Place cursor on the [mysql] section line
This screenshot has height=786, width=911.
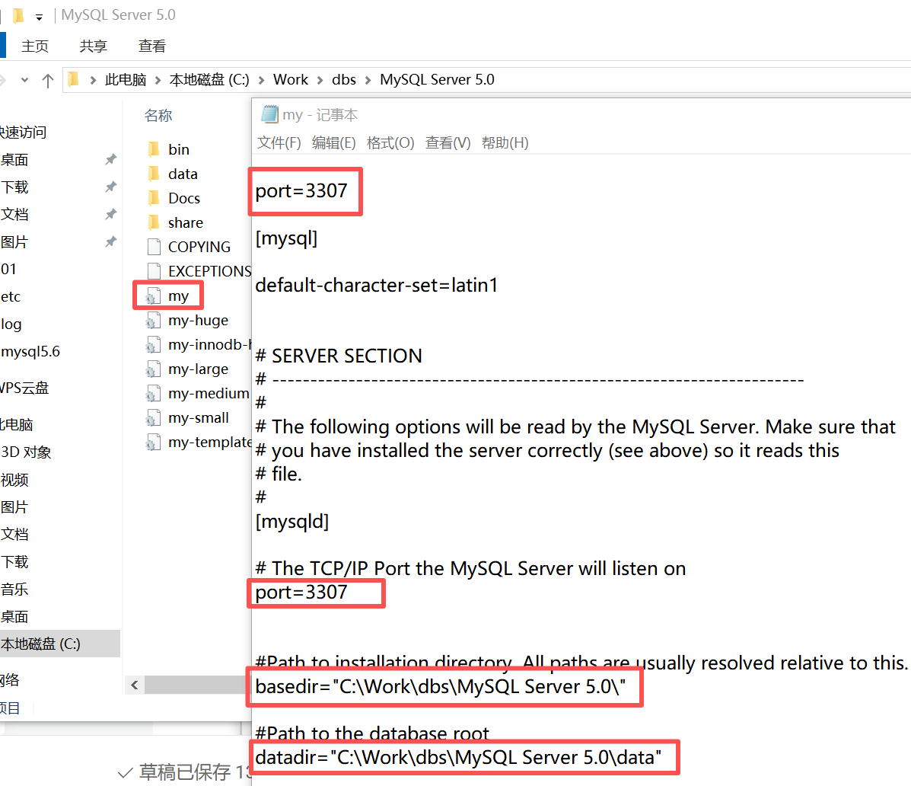click(x=286, y=238)
